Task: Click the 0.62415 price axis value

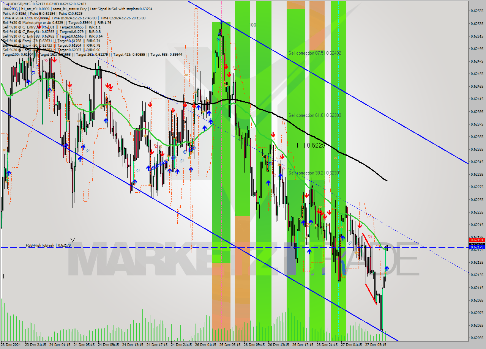Action: 477,99
